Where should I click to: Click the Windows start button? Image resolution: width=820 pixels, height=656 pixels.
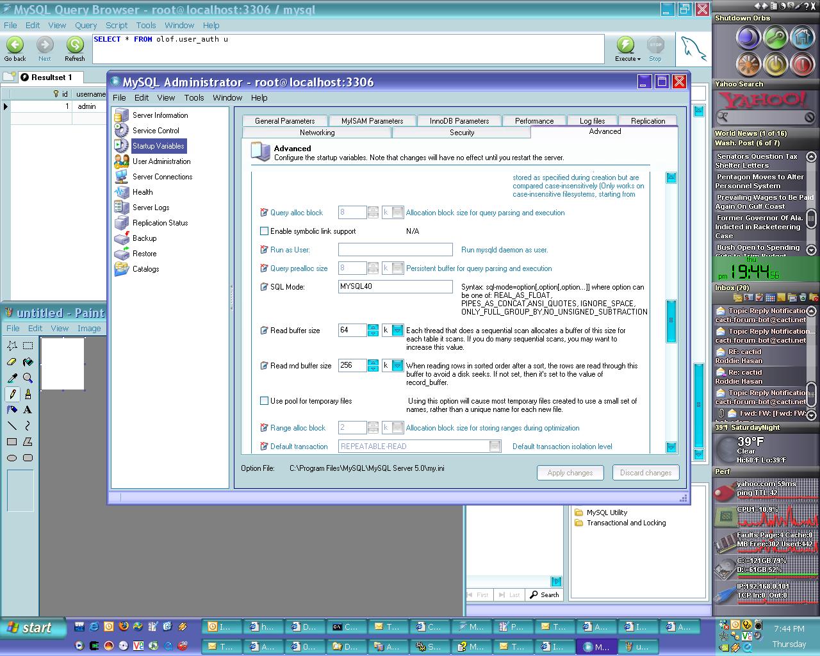tap(33, 628)
